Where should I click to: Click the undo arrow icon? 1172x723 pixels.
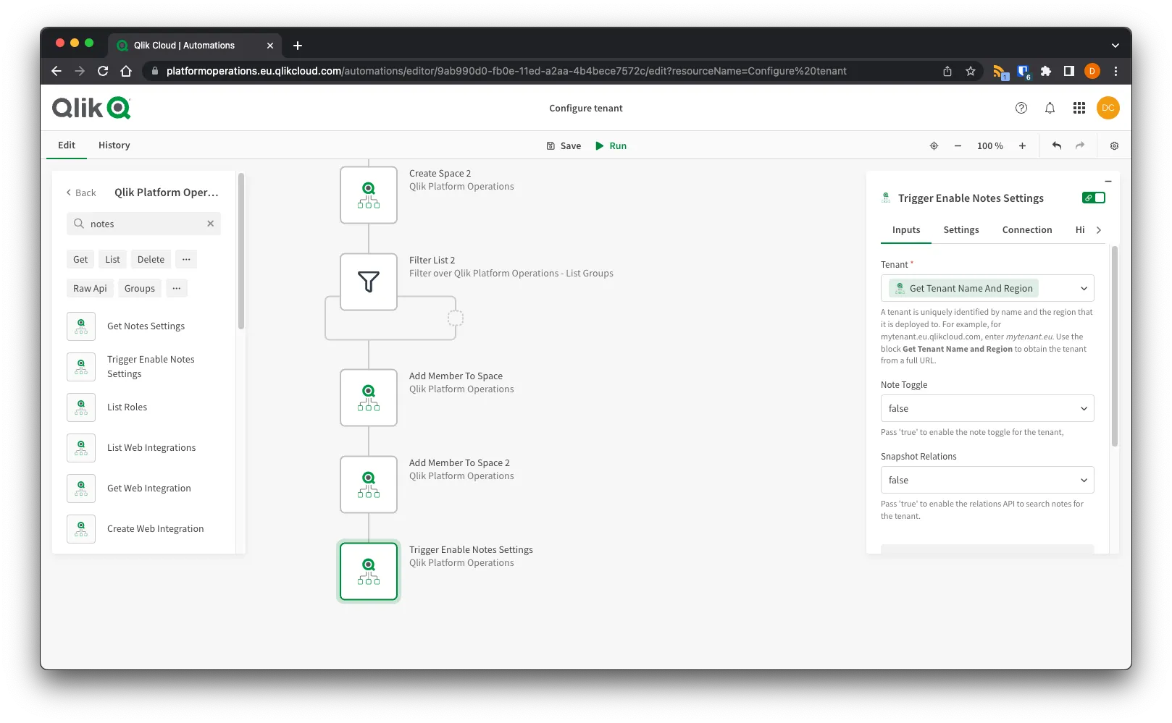[1056, 145]
